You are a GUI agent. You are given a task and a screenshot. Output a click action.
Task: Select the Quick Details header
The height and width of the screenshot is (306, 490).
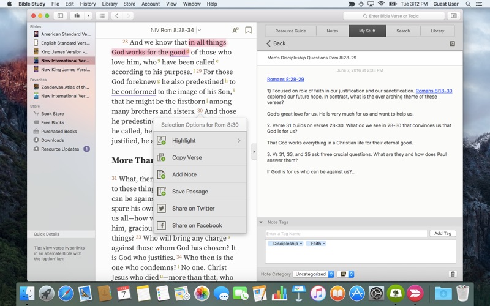61,234
